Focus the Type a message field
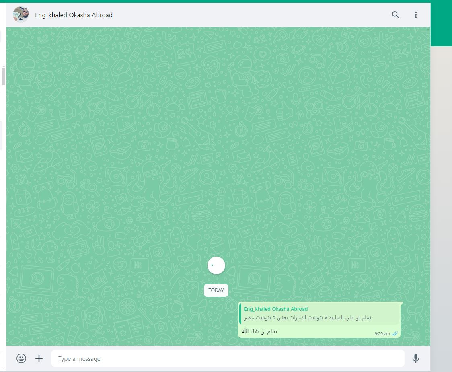Viewport: 452px width, 372px height. coord(228,358)
